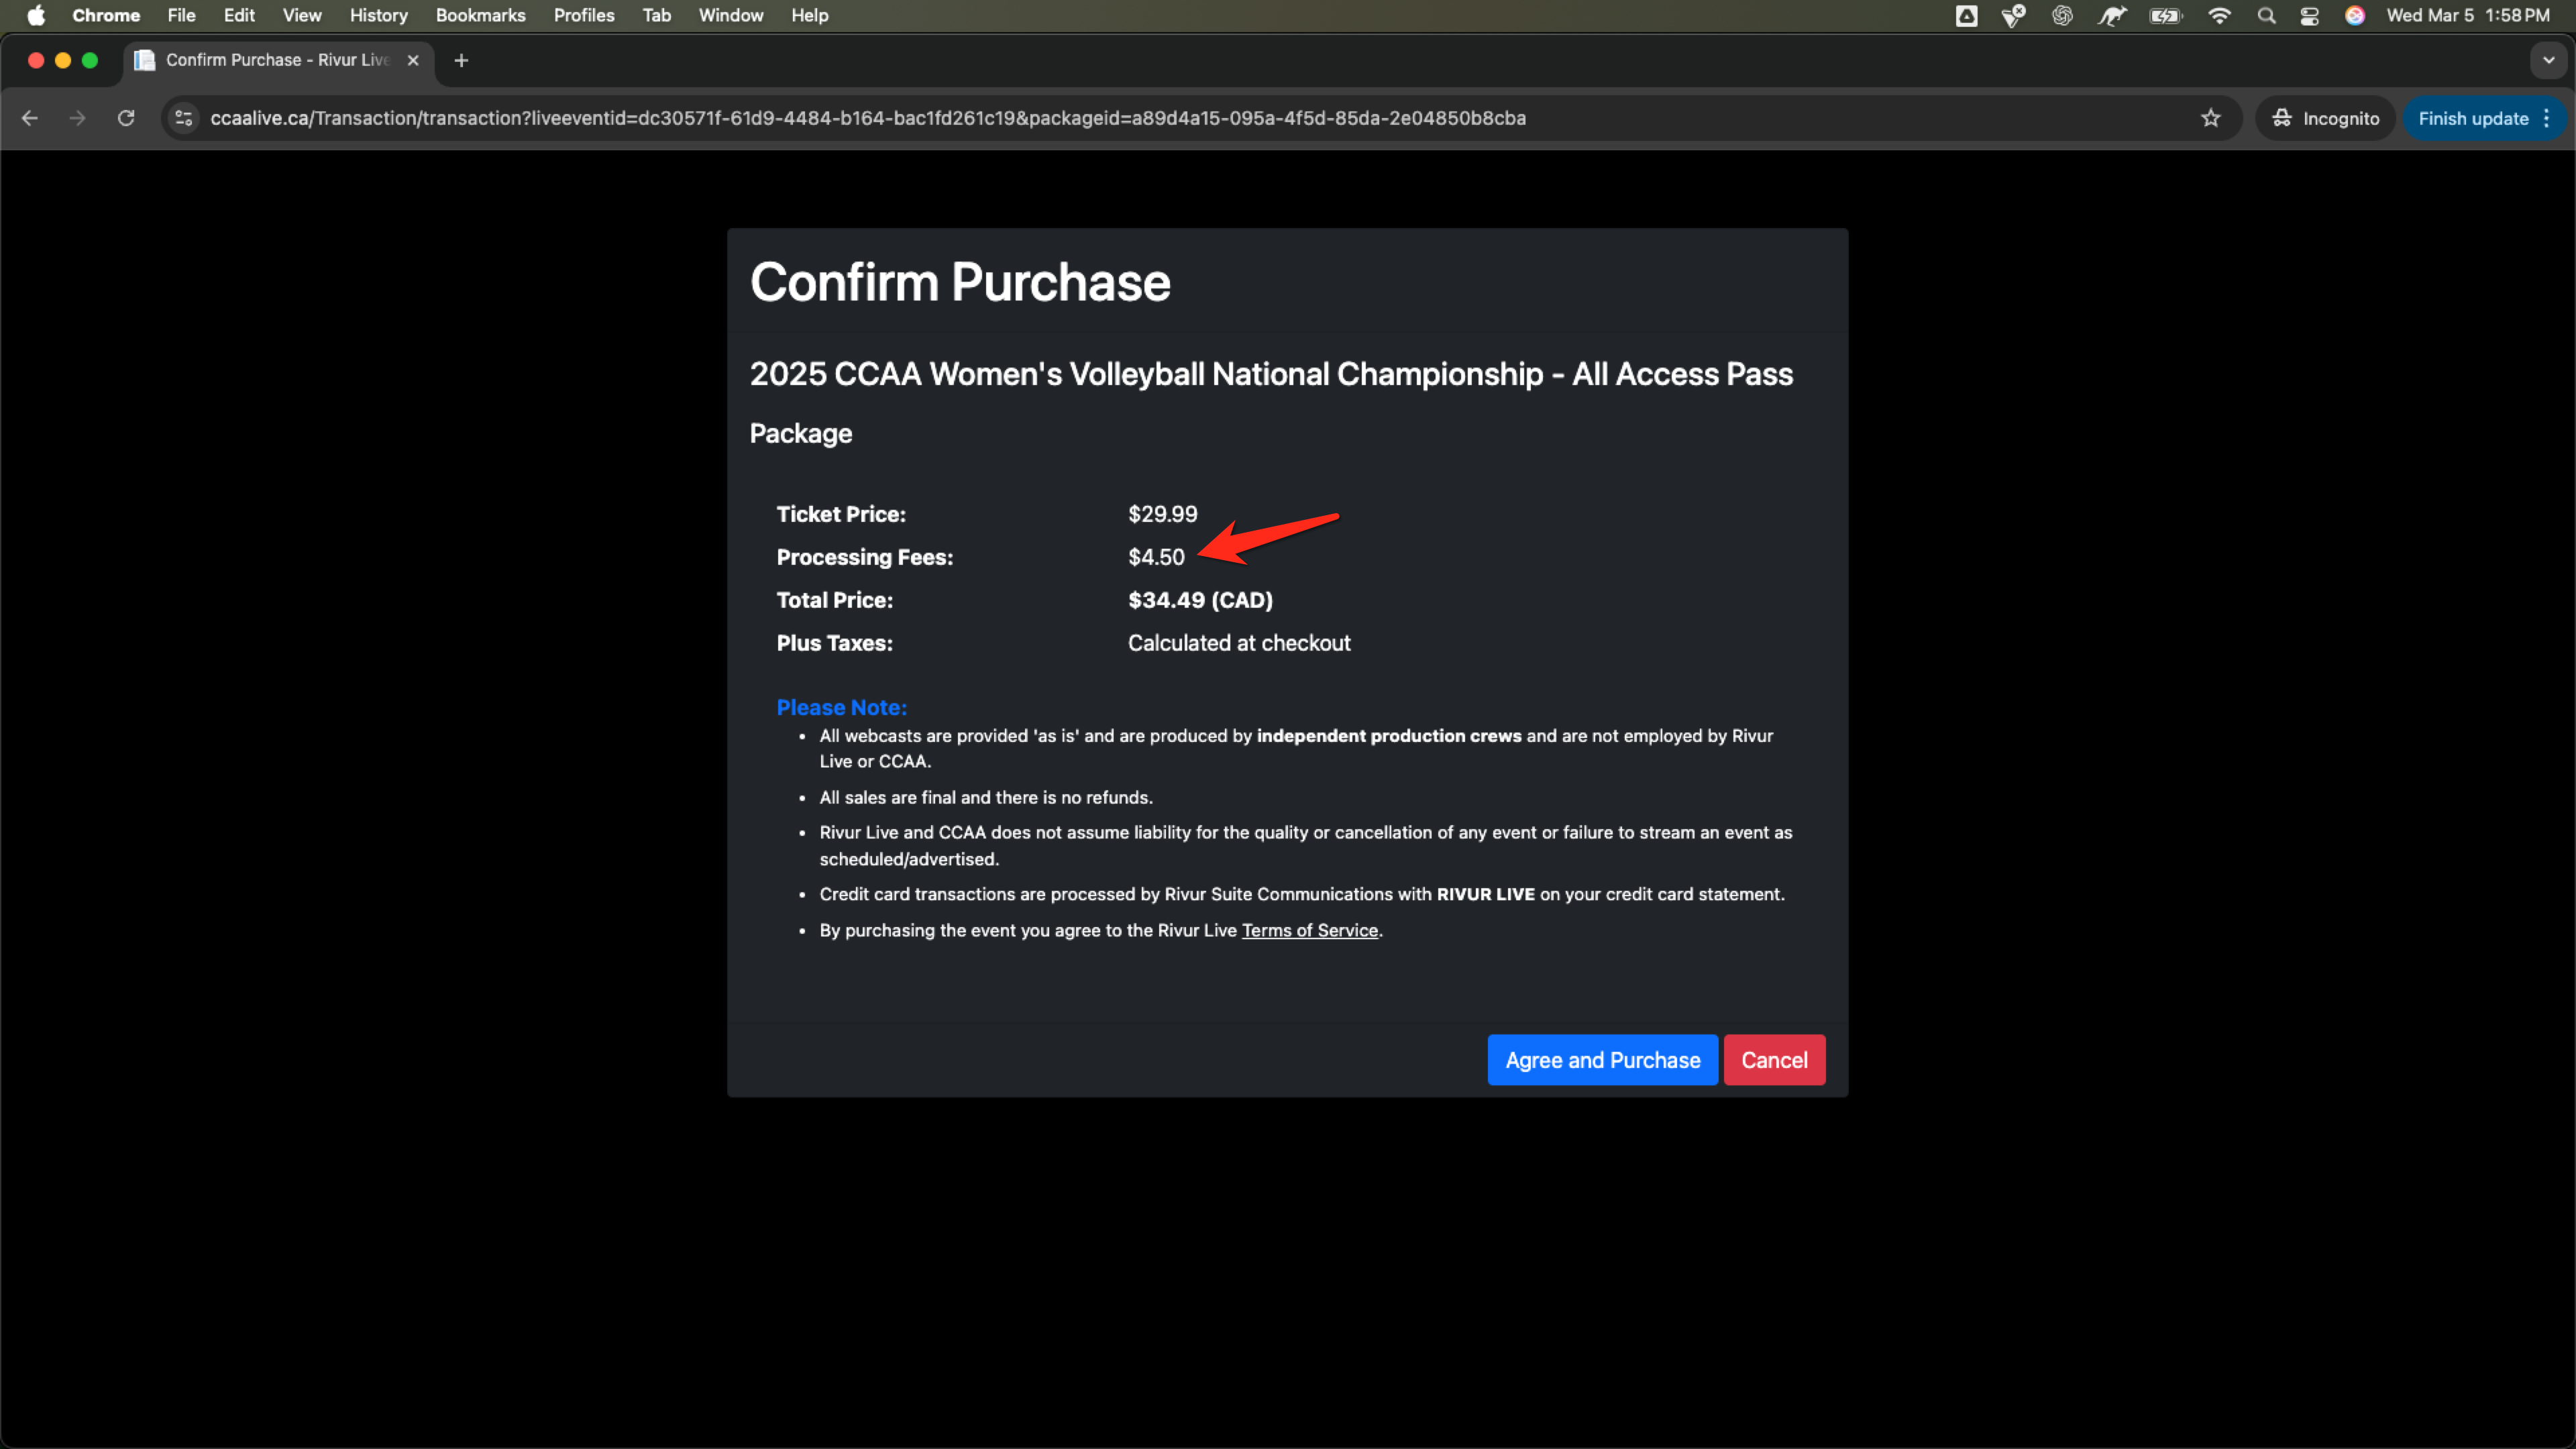Open the Profiles menu
The image size is (2576, 1449).
tap(584, 15)
